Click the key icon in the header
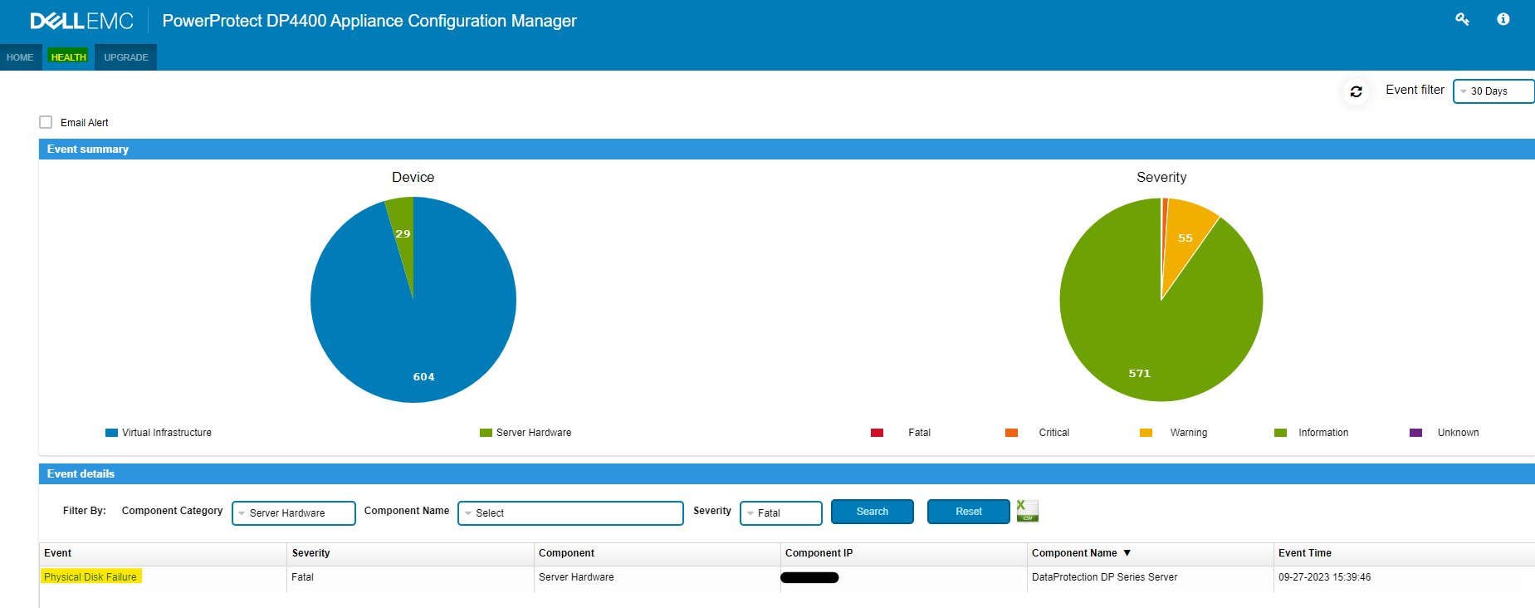Screen dimensions: 1535x608 tap(1462, 19)
